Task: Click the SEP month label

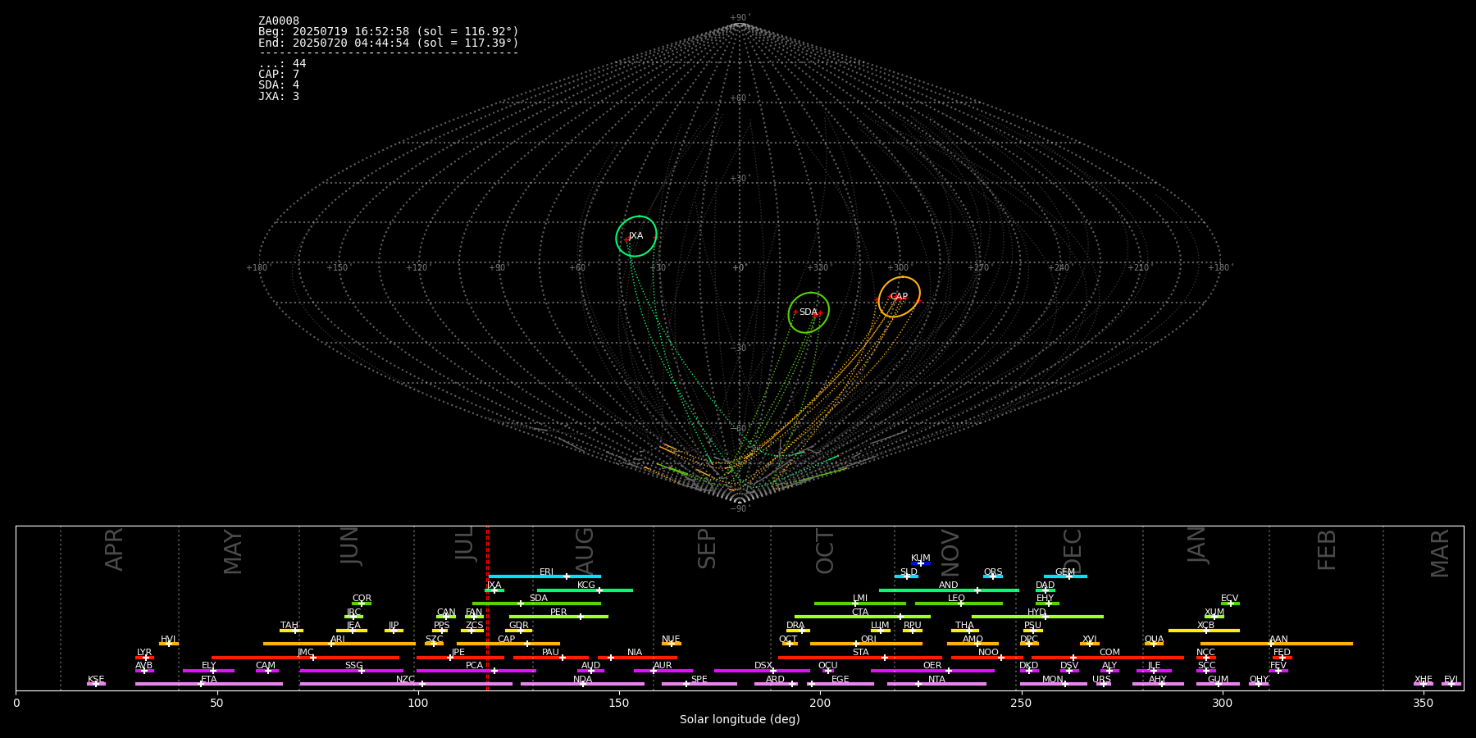Action: pos(707,549)
